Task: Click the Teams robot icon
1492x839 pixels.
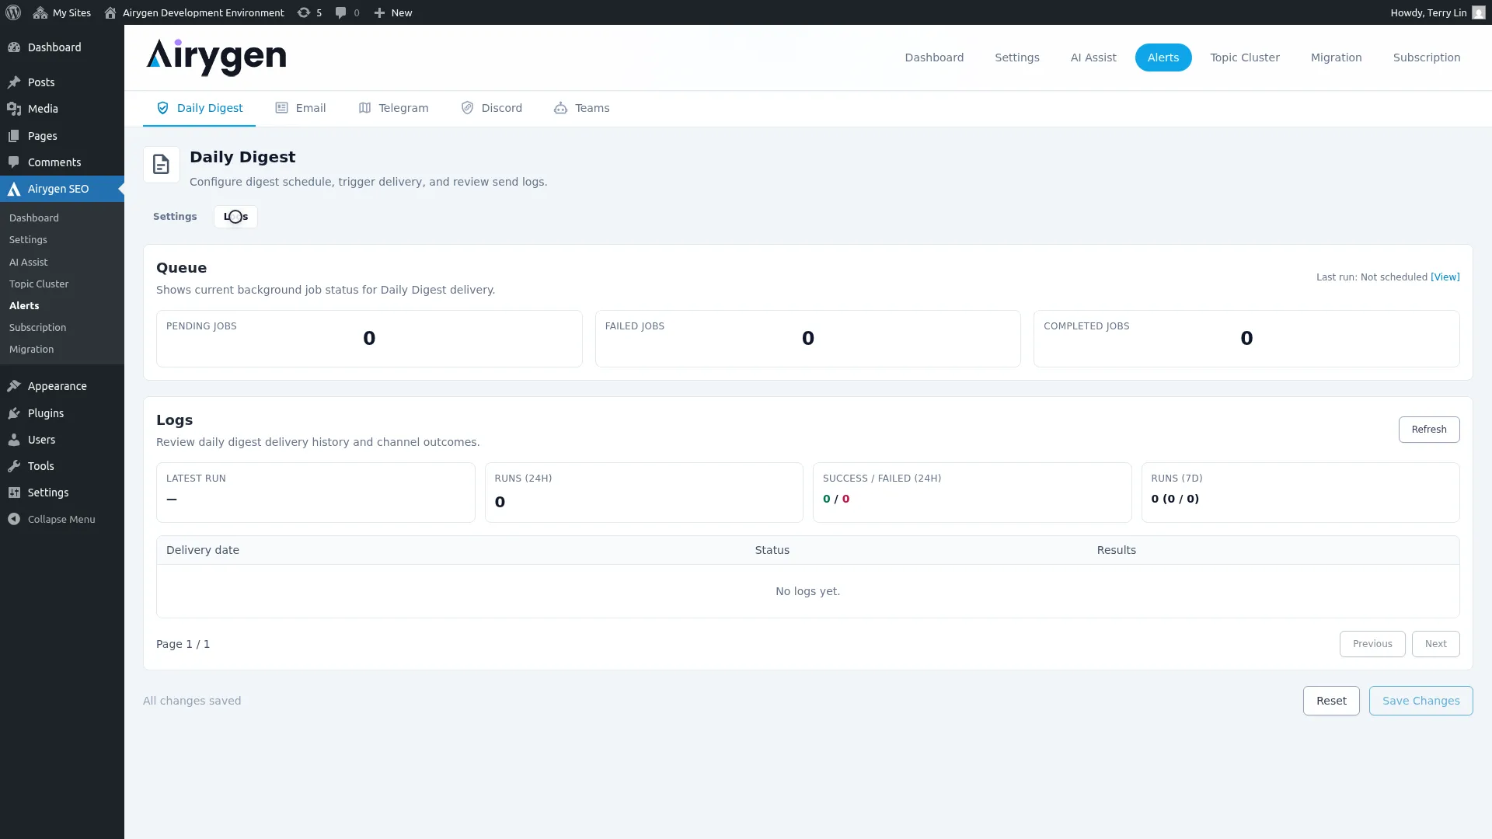Action: [x=560, y=108]
